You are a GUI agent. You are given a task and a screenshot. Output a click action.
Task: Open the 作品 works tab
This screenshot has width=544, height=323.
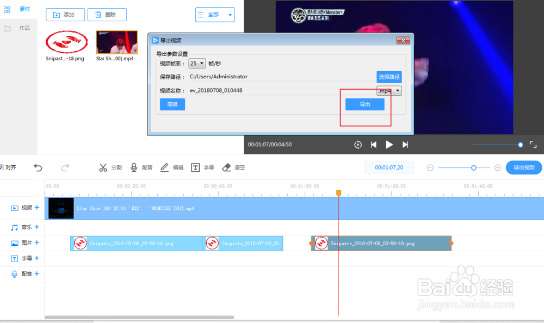tap(18, 28)
